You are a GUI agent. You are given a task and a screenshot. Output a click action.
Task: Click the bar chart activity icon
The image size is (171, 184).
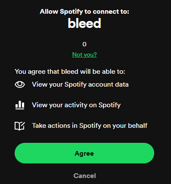point(20,105)
